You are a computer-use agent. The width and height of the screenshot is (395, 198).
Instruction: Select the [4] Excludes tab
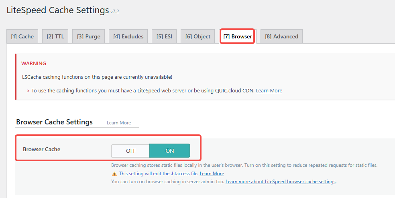click(128, 36)
